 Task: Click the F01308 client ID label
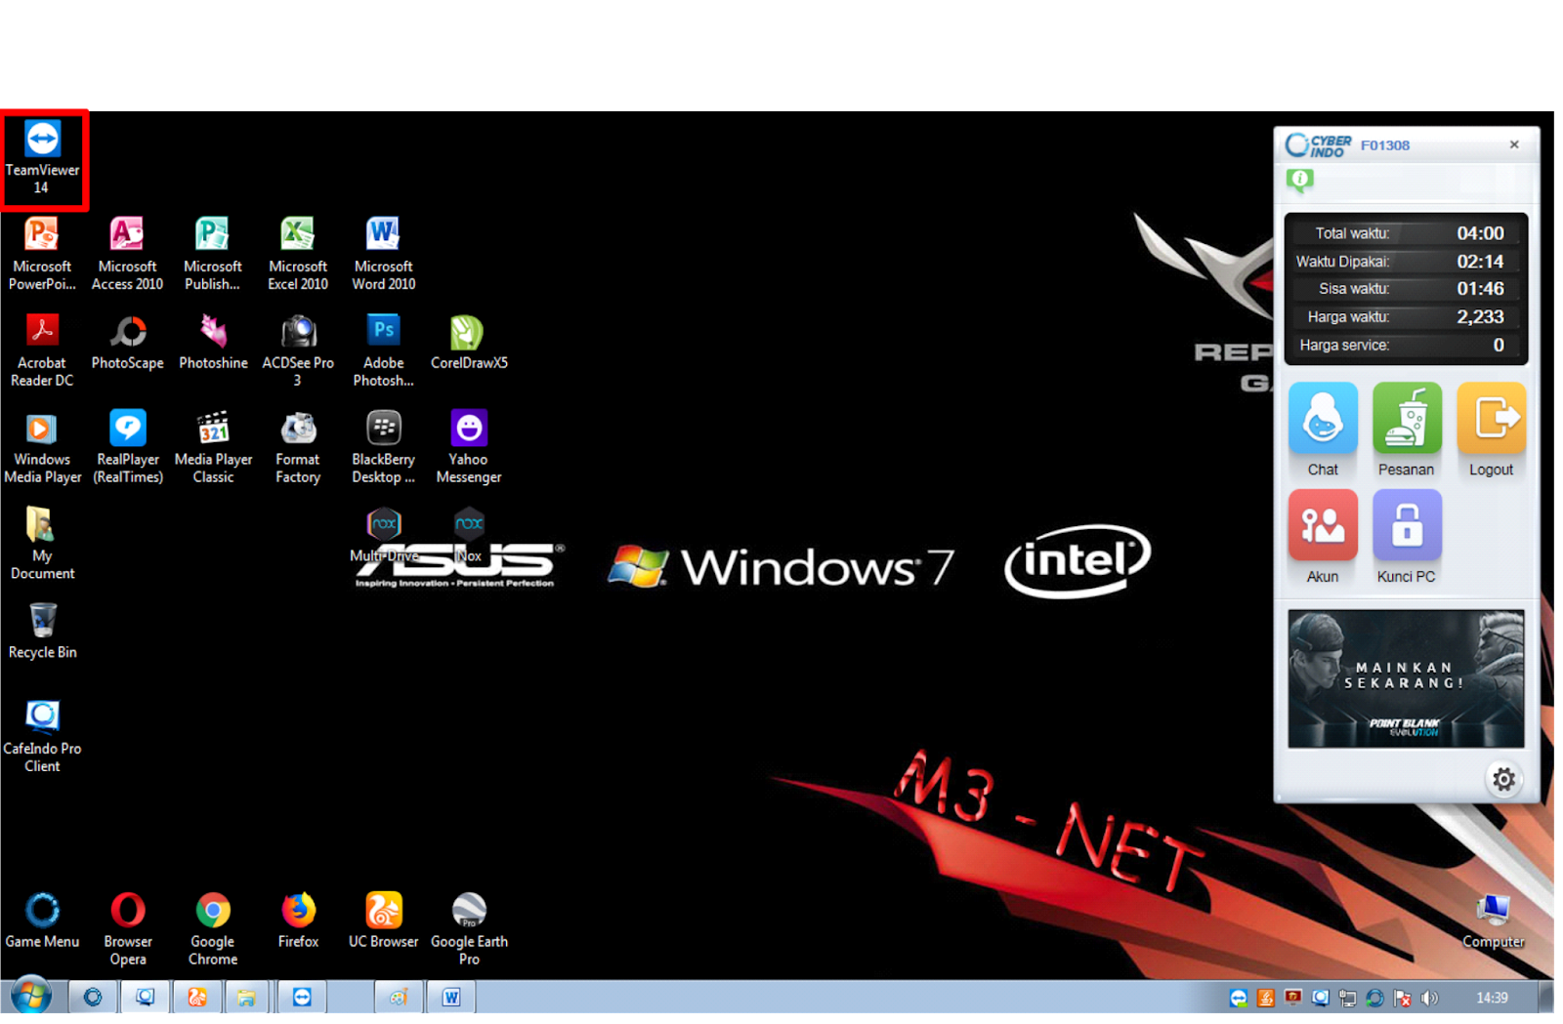pos(1385,145)
